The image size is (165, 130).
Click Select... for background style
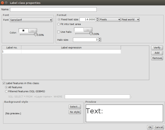tap(75, 107)
